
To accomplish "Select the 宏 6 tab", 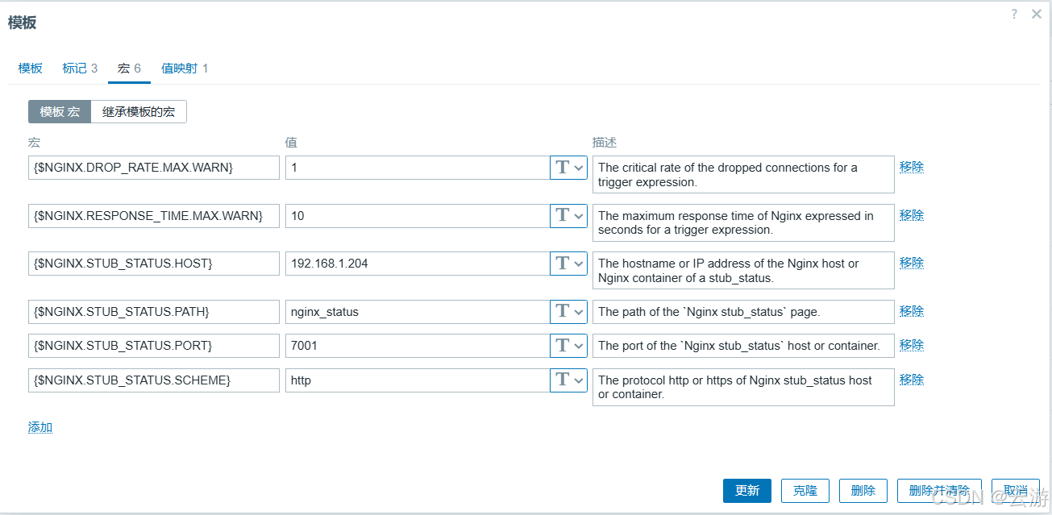I will tap(129, 69).
